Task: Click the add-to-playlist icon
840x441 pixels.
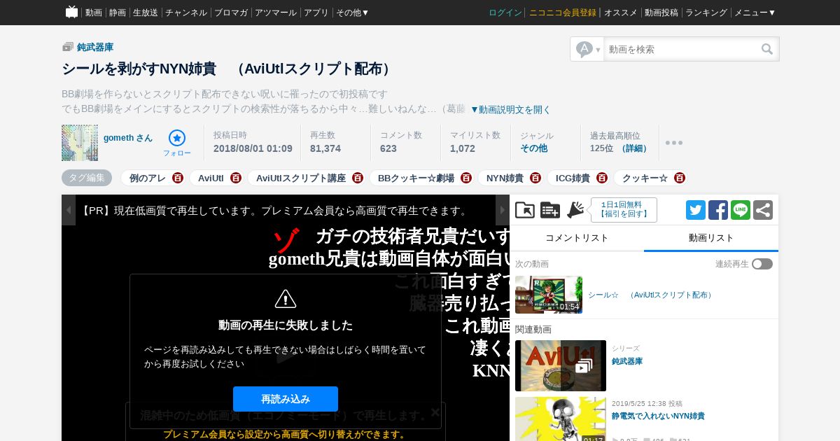Action: [550, 210]
